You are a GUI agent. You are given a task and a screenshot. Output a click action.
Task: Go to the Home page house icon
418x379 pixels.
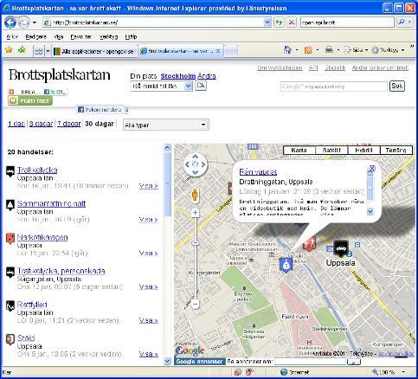click(287, 50)
